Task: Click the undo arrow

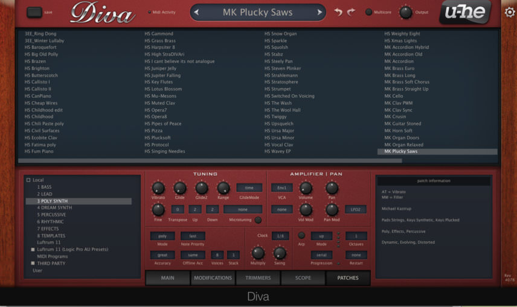Action: [x=338, y=12]
